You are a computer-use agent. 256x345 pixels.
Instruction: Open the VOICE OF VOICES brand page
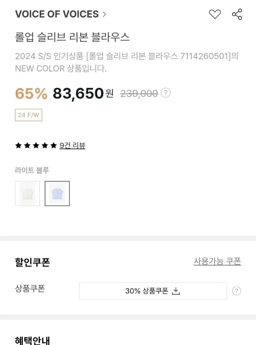point(57,14)
